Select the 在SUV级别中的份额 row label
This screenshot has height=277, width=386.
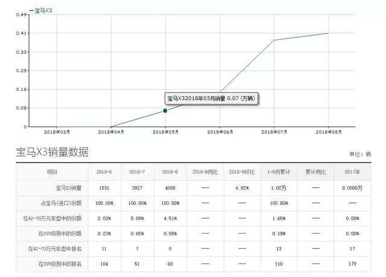tap(60, 234)
